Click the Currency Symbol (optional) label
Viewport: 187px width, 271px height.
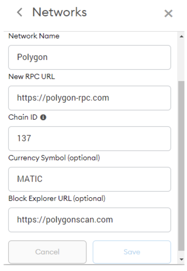tap(54, 158)
